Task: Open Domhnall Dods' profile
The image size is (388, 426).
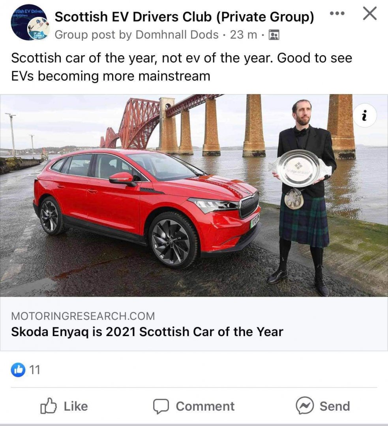Action: [177, 35]
